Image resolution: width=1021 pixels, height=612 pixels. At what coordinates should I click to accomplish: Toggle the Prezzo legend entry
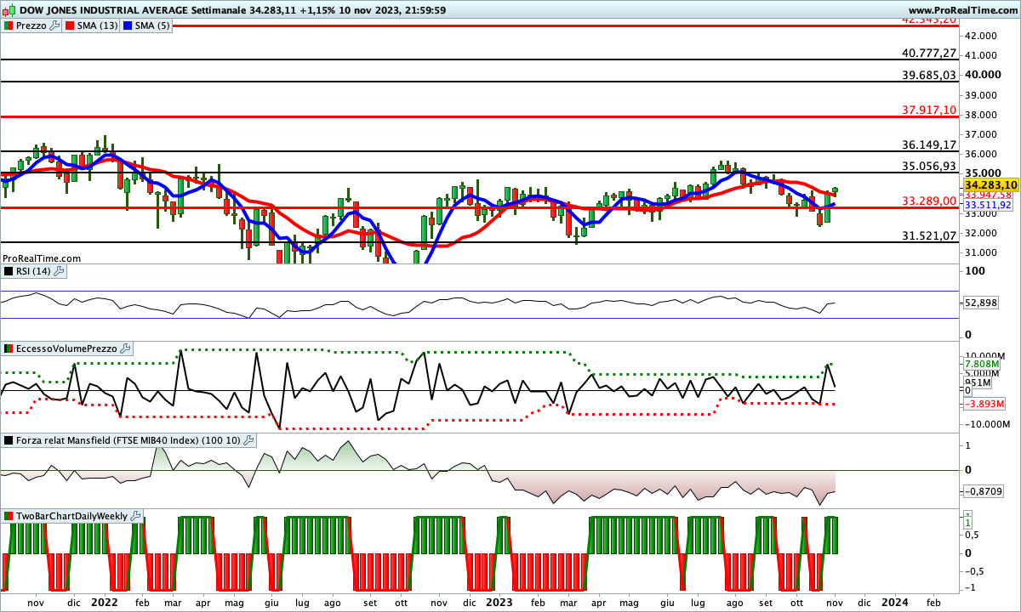click(31, 25)
